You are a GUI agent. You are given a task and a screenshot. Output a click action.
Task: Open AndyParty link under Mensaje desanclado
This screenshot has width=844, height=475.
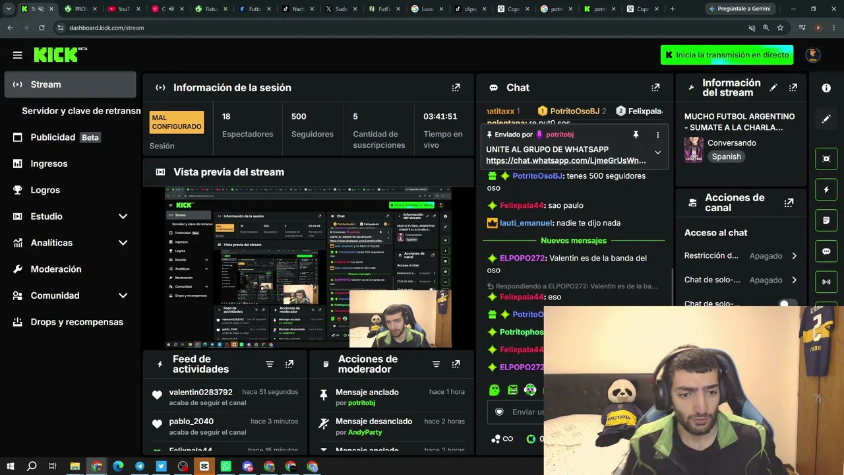point(365,432)
